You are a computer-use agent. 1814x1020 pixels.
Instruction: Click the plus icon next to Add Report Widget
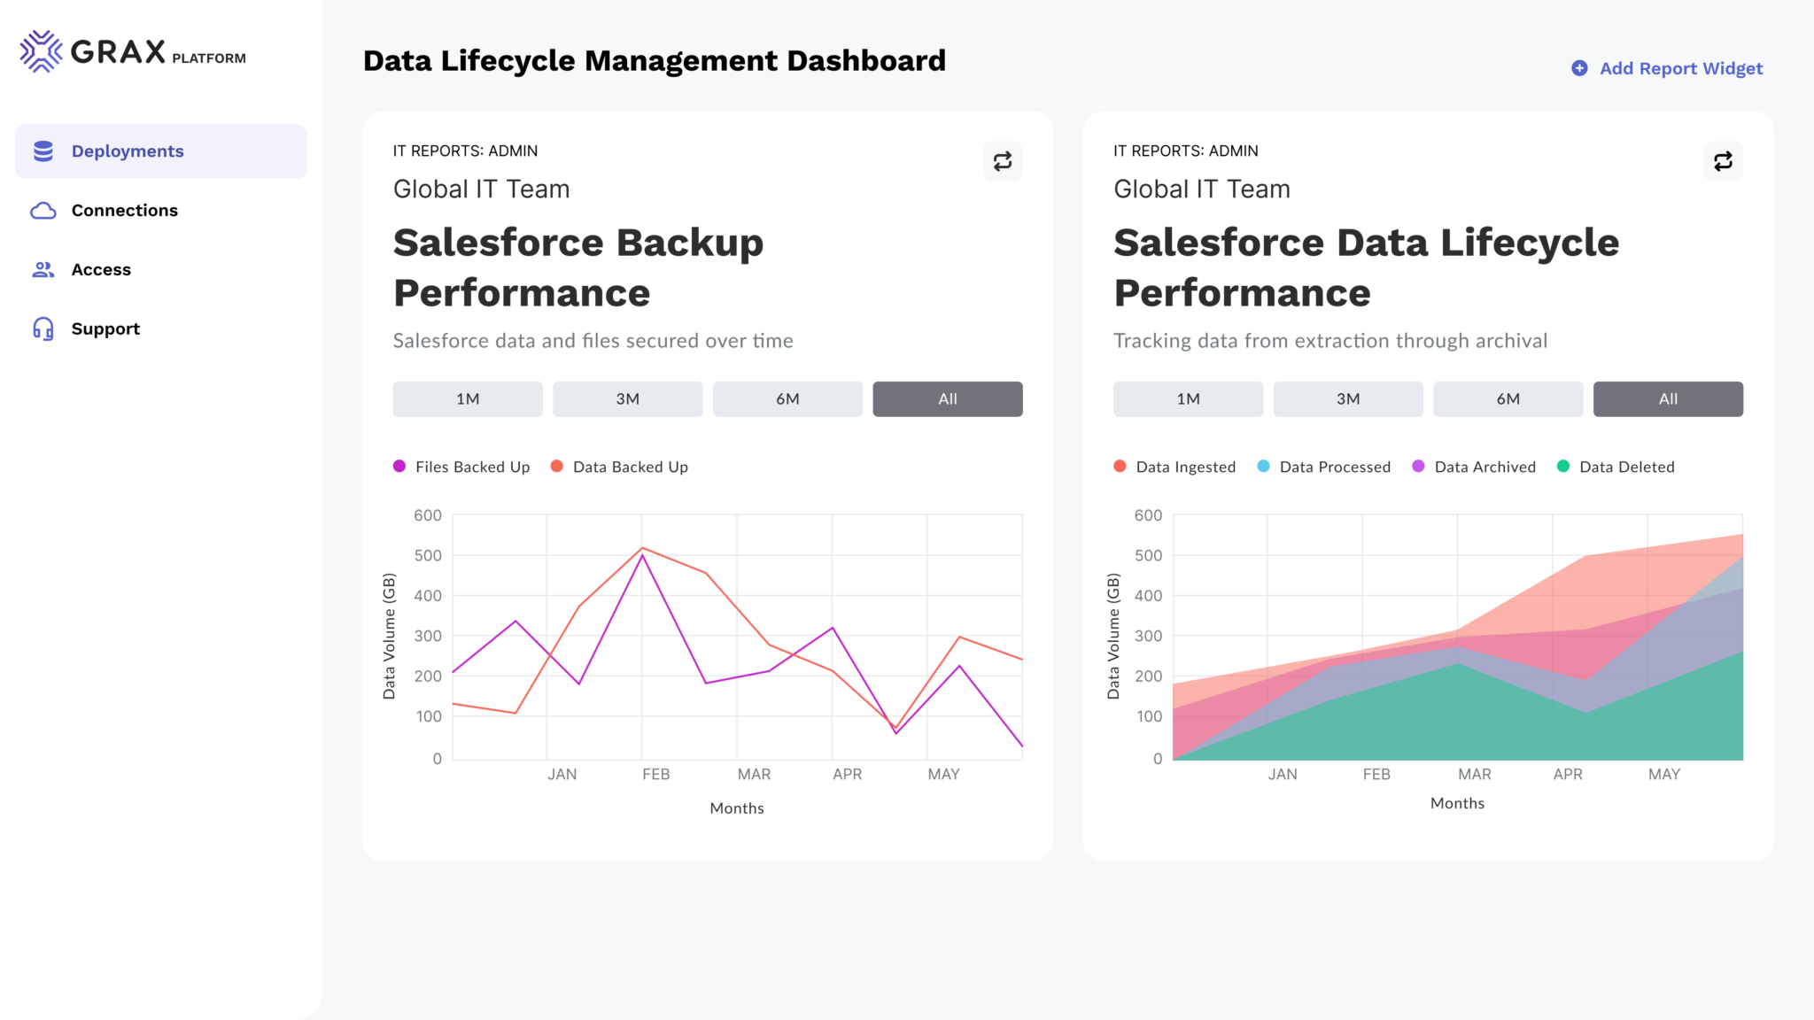tap(1578, 67)
